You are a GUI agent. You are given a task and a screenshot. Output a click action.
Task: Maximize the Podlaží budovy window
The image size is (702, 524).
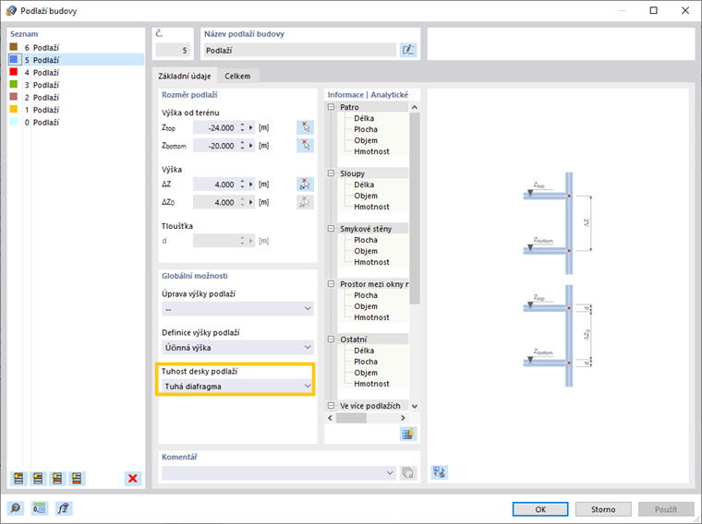coord(654,10)
